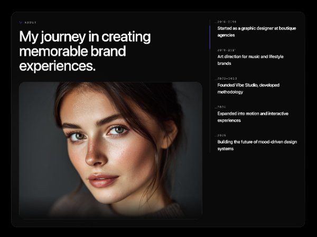Click 'memorable brand' headline line
317x237 pixels.
[72, 51]
